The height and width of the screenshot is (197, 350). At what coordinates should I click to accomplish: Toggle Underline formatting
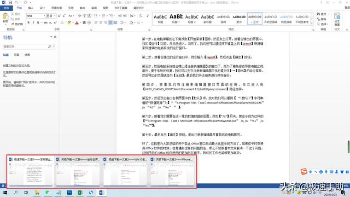coord(38,22)
